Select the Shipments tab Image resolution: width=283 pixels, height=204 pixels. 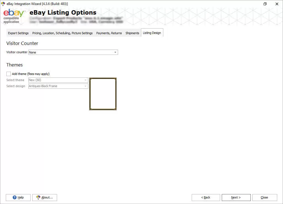(x=132, y=33)
